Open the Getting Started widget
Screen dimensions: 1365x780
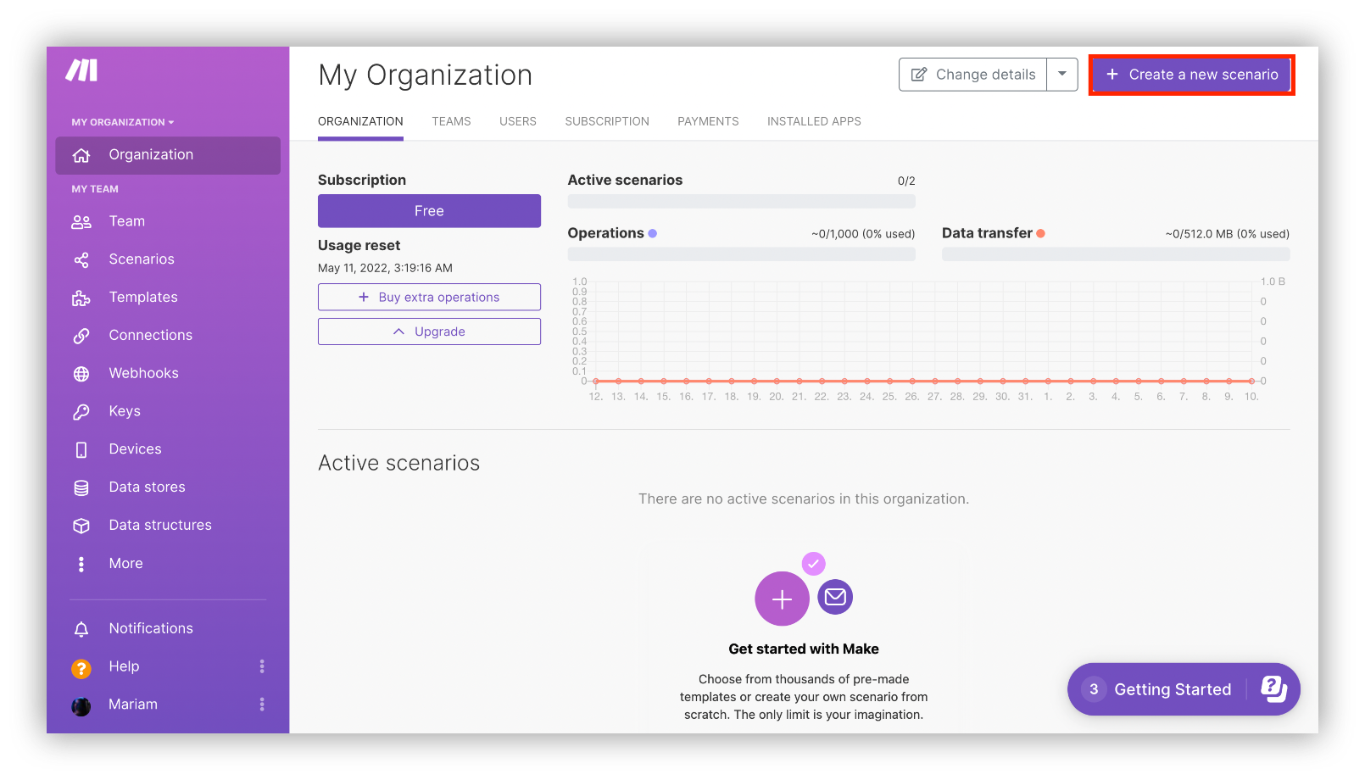coord(1184,689)
